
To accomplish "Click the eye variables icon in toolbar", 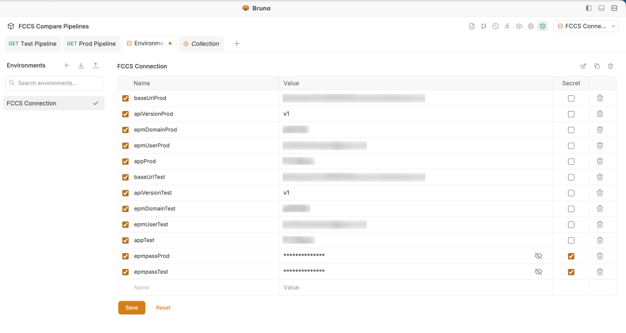I will pos(519,26).
